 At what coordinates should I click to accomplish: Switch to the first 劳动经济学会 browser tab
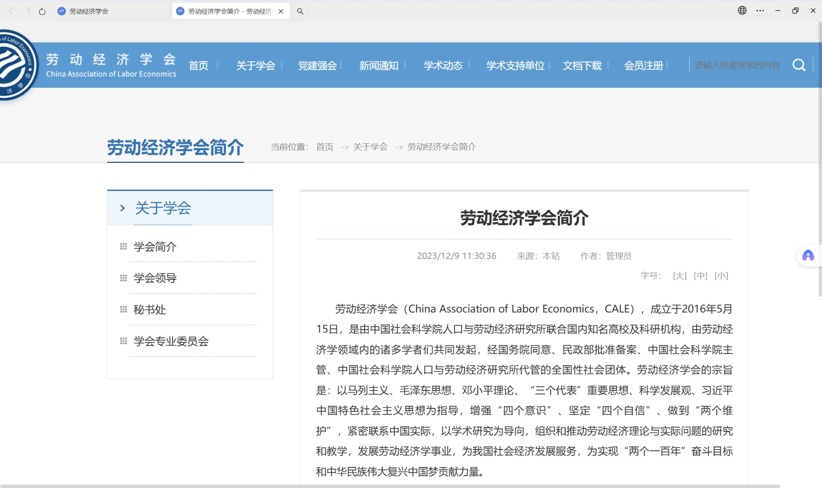tap(110, 11)
